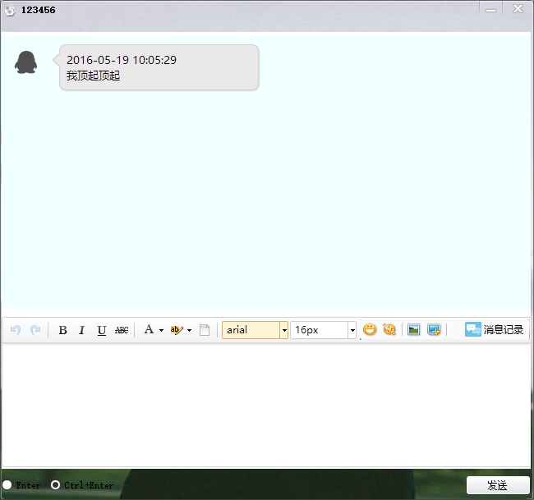
Task: Open 消息记录 message history
Action: (494, 329)
